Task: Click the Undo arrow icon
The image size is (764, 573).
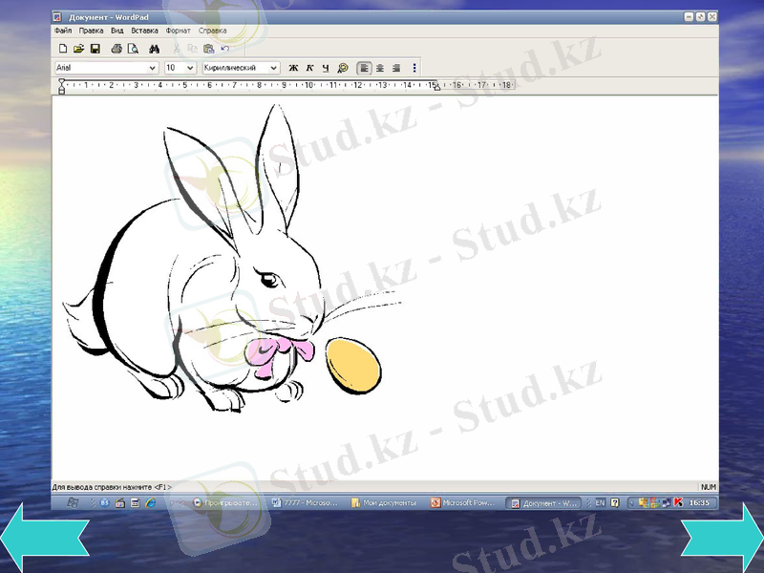Action: [x=225, y=49]
